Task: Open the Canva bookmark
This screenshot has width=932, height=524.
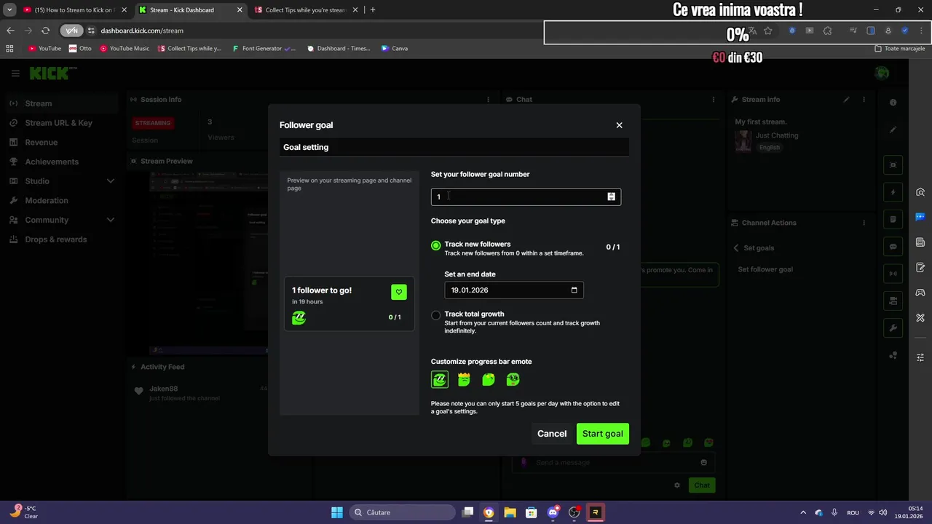Action: click(x=394, y=49)
